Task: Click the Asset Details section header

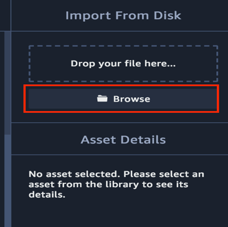Action: [123, 140]
